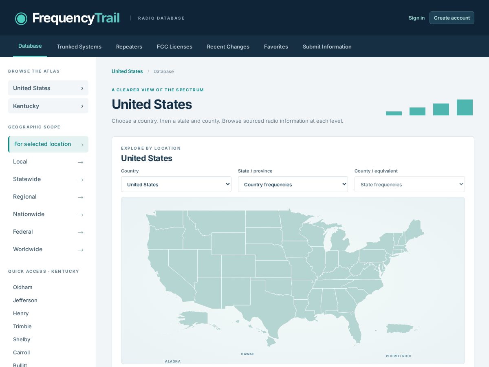This screenshot has width=489, height=367.
Task: Select the Local geographic scope
Action: (x=48, y=162)
